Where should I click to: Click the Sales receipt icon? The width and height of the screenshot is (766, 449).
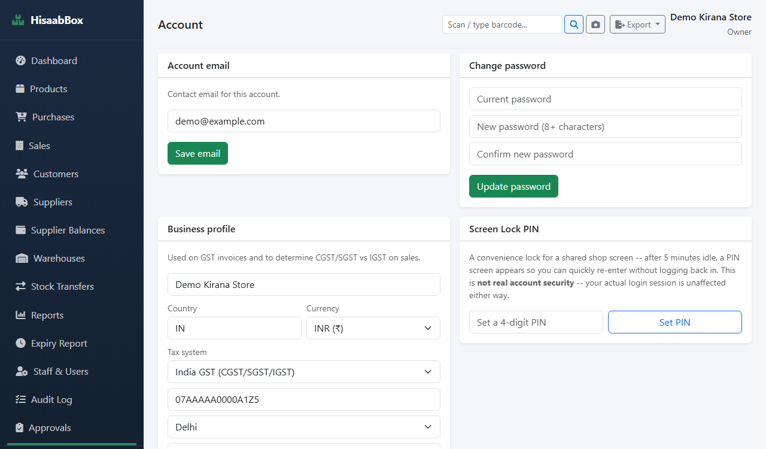(x=20, y=145)
